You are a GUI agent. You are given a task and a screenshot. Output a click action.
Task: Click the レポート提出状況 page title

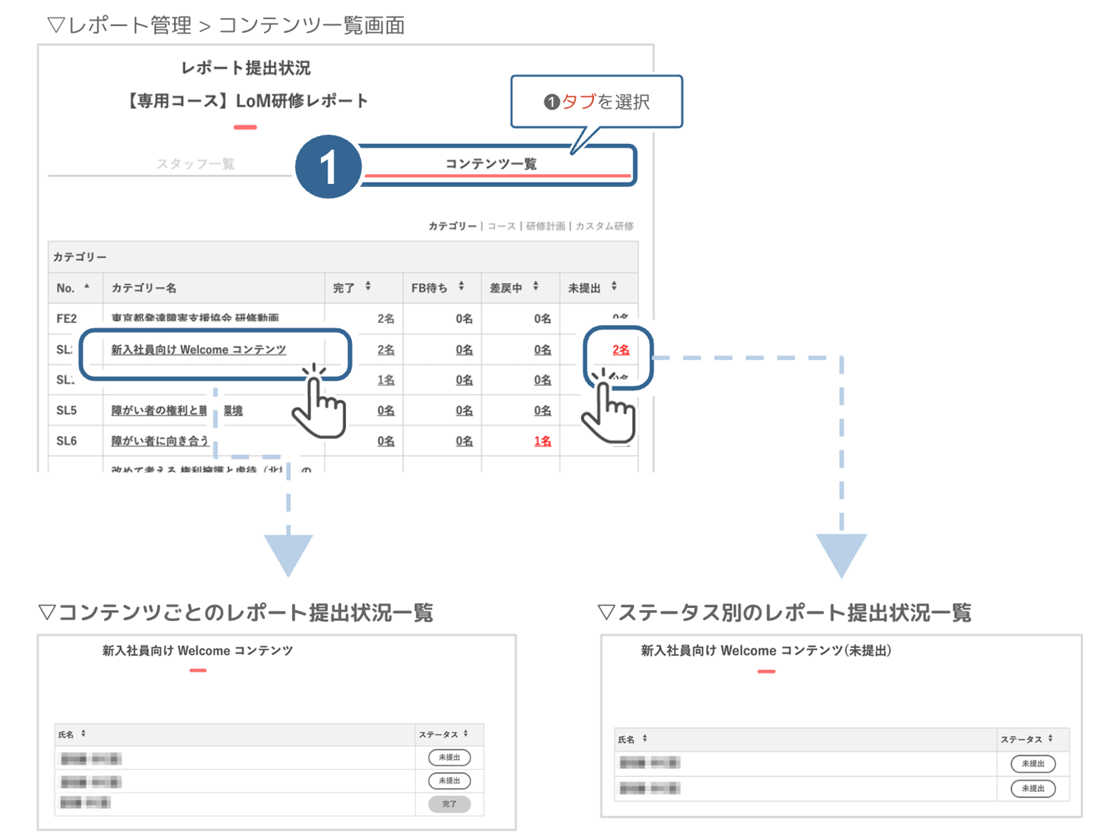(x=246, y=68)
